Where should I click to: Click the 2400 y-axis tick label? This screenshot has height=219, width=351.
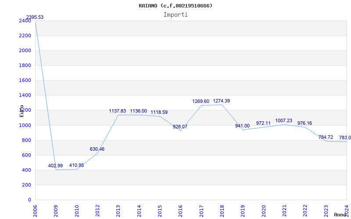25,21
